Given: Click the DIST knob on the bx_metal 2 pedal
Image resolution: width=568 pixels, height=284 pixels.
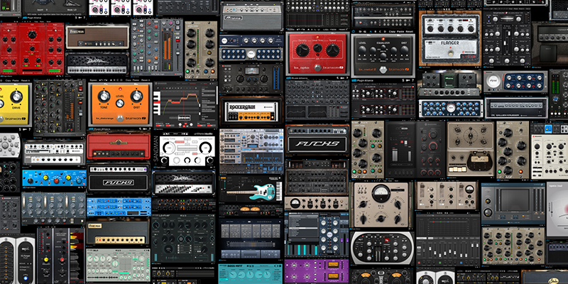Looking at the screenshot, I should point(404,50).
